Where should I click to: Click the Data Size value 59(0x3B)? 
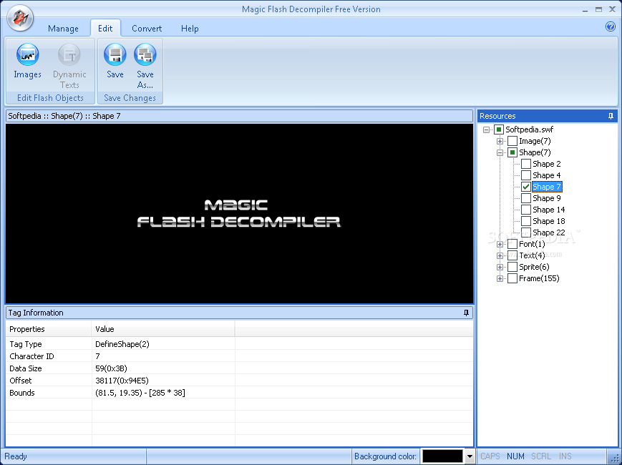tap(163, 368)
